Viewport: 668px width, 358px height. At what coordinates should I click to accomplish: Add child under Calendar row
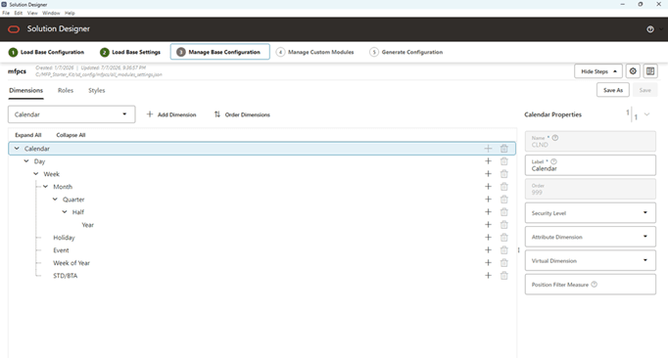click(x=488, y=149)
